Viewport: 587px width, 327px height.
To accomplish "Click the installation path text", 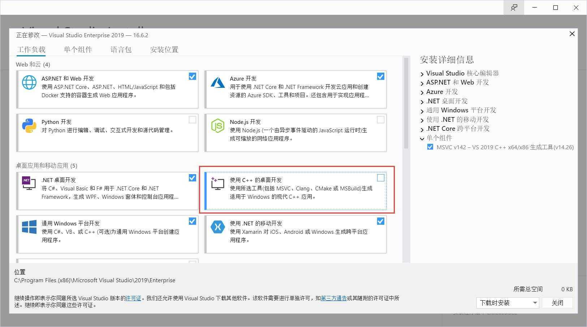I will pos(95,280).
